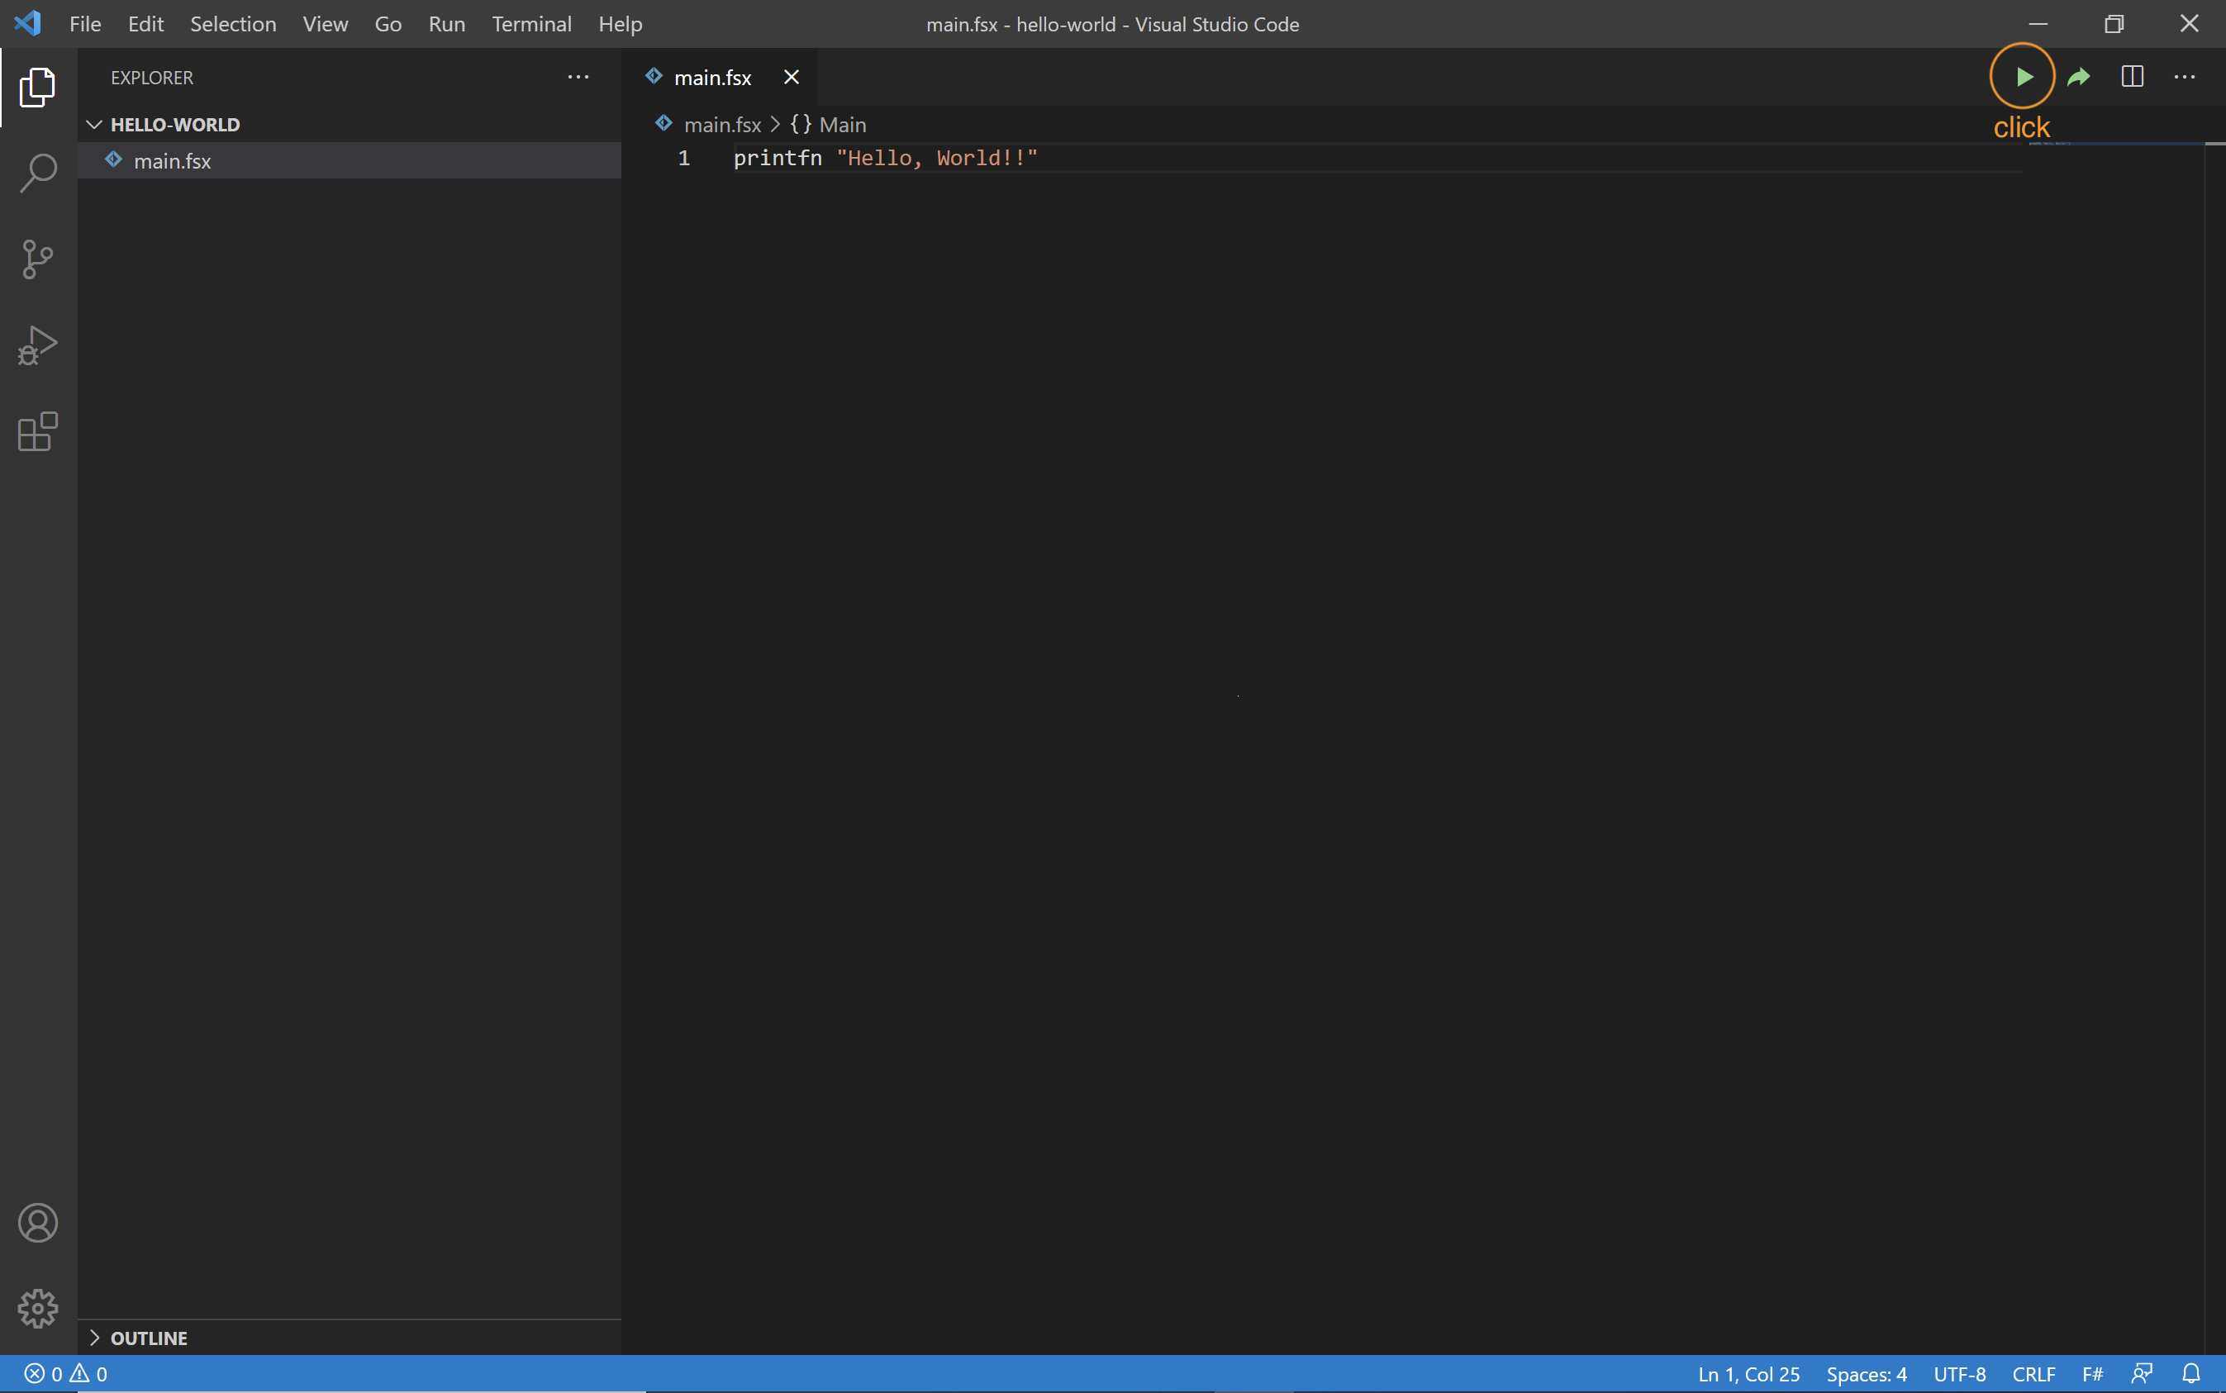Open the Terminal menu
This screenshot has height=1393, width=2226.
click(531, 24)
